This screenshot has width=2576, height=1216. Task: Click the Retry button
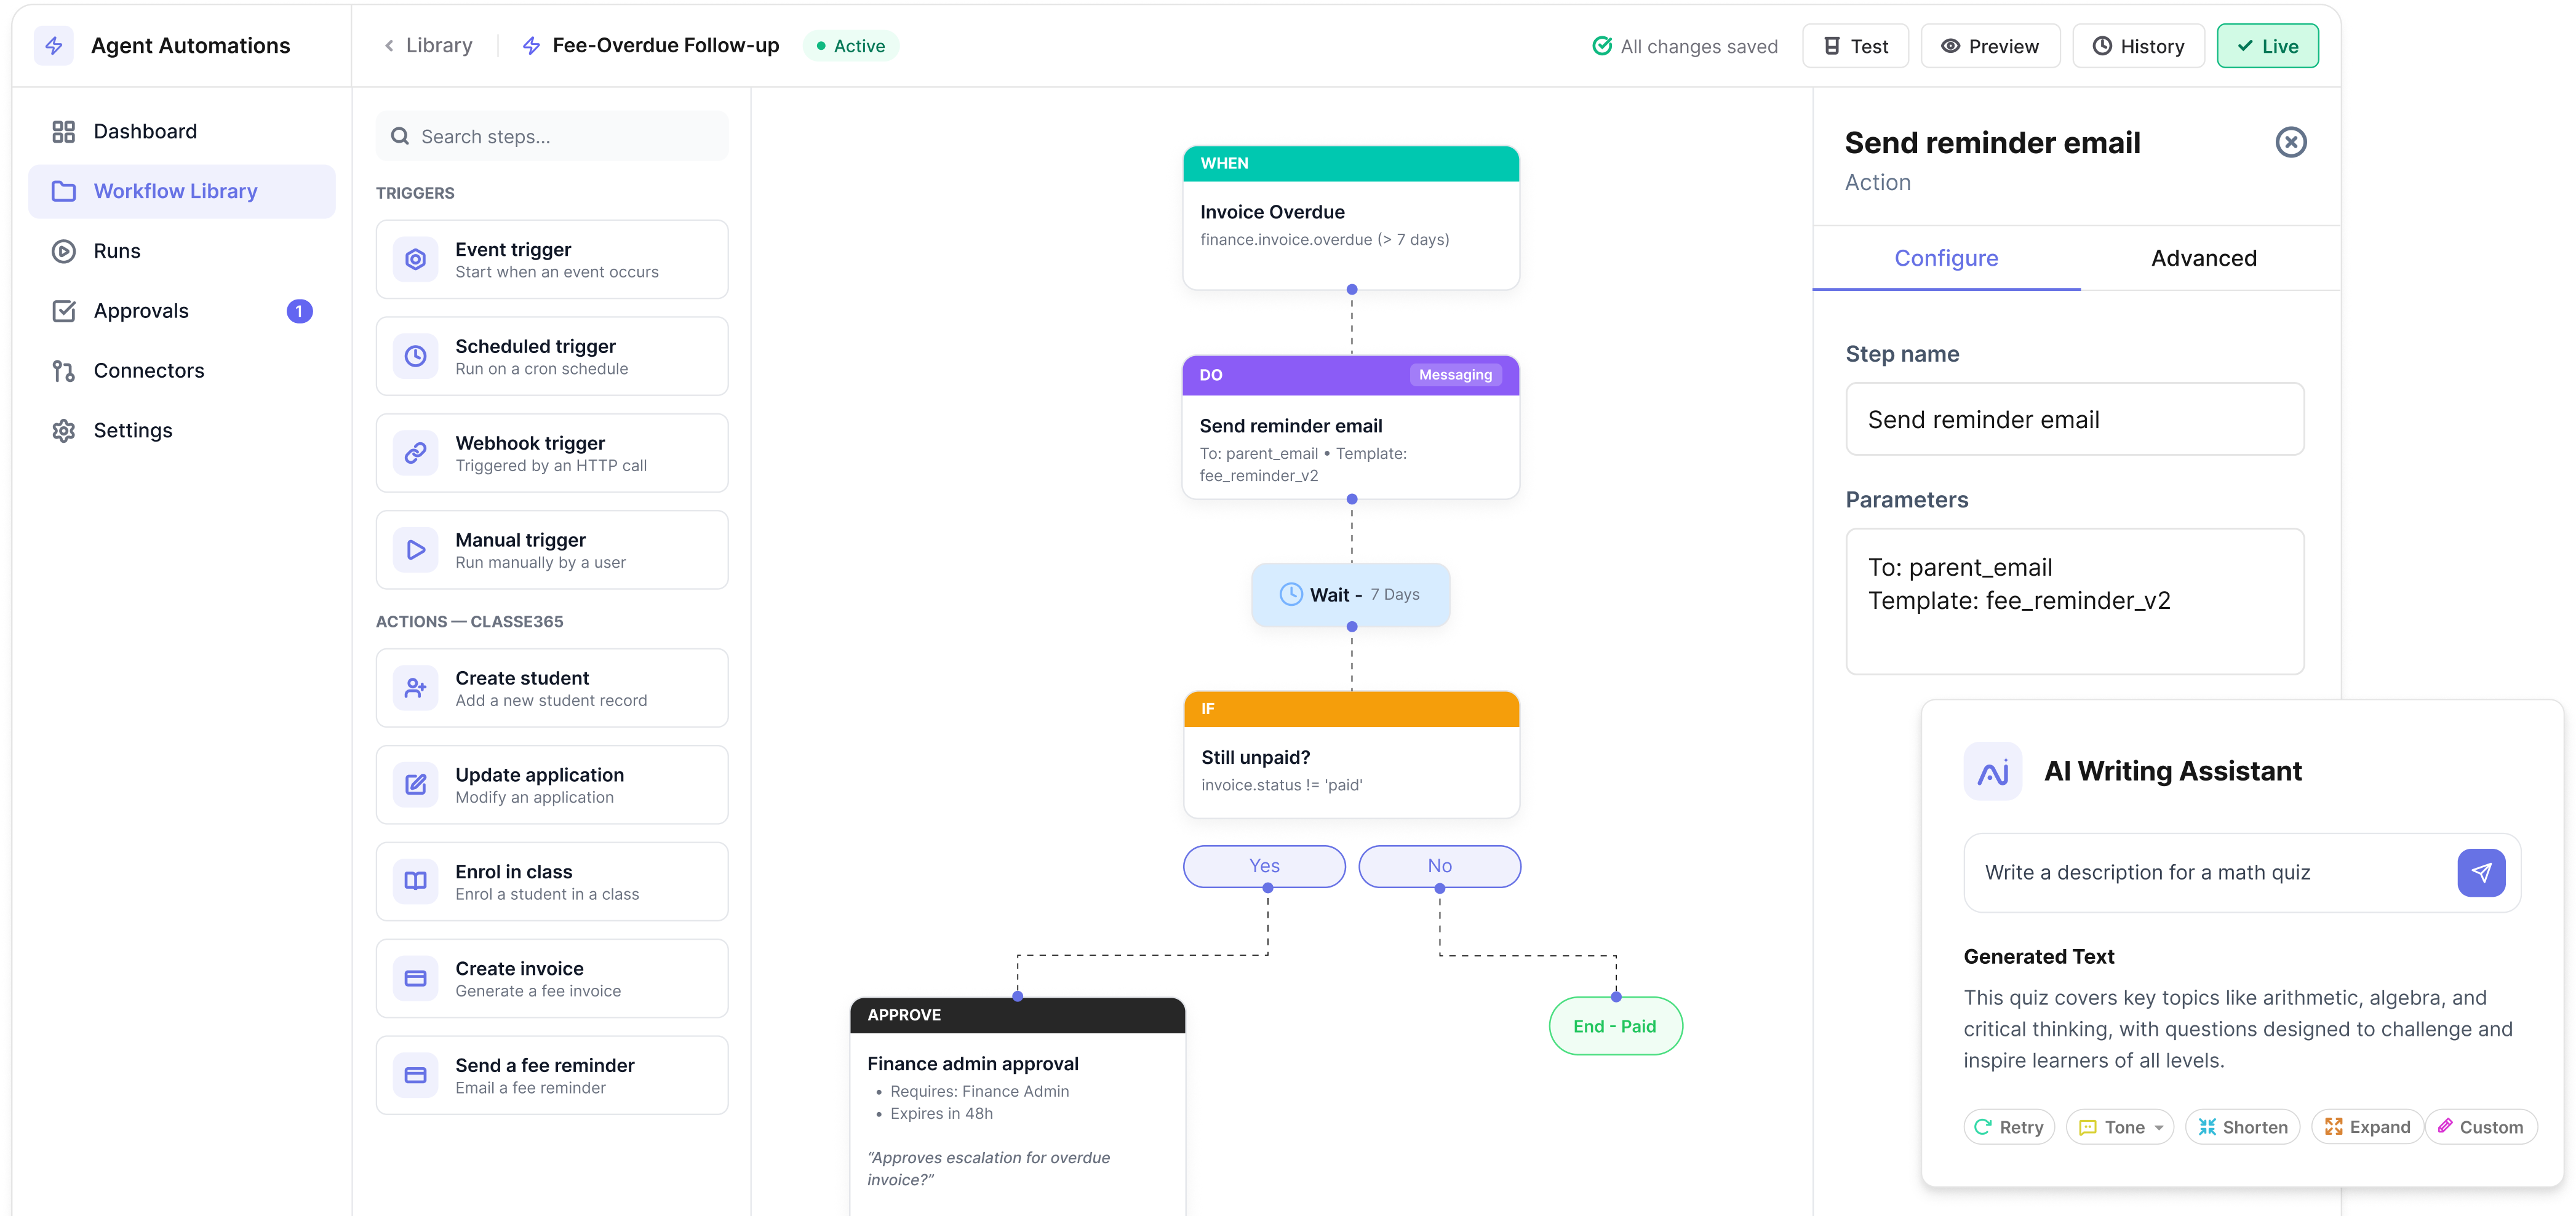click(x=2009, y=1127)
